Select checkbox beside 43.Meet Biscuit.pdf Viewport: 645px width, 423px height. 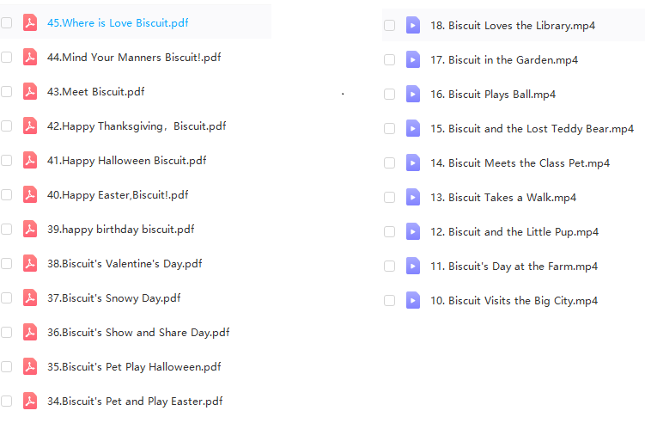click(6, 91)
